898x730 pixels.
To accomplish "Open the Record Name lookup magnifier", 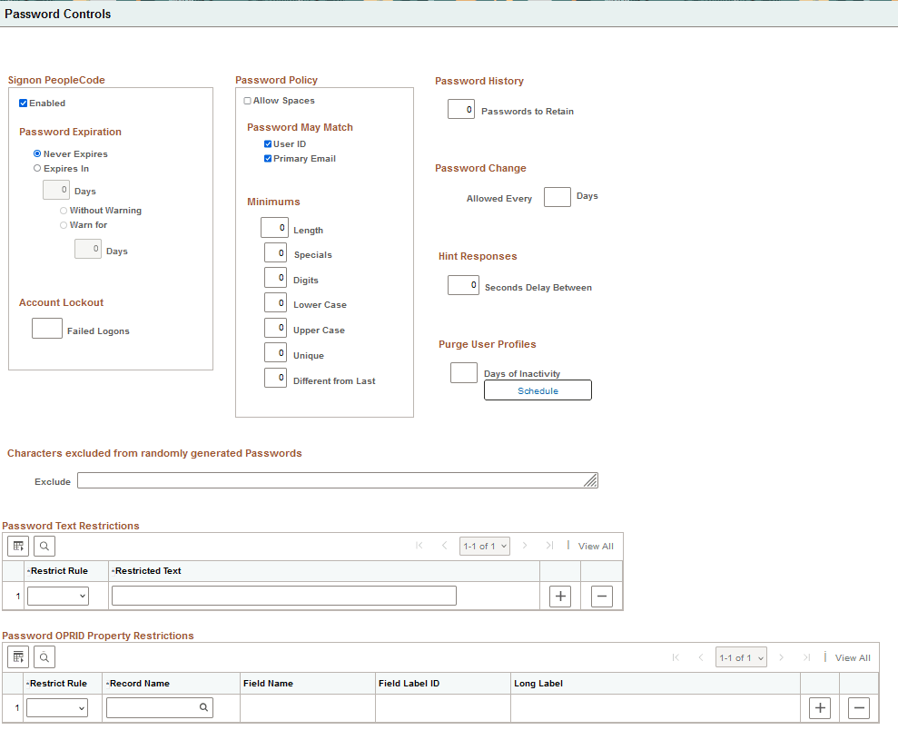I will tap(203, 707).
